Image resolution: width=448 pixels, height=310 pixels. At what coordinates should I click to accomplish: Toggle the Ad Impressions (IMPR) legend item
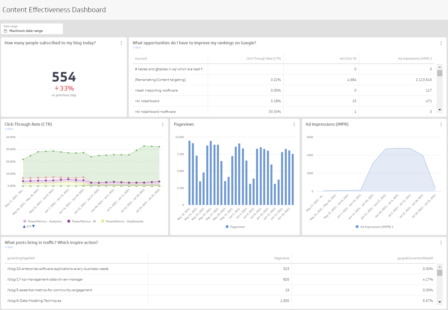pyautogui.click(x=374, y=227)
